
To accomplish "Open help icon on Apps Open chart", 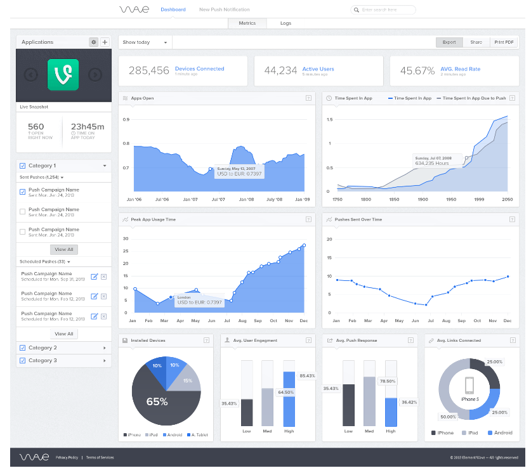I will point(308,98).
